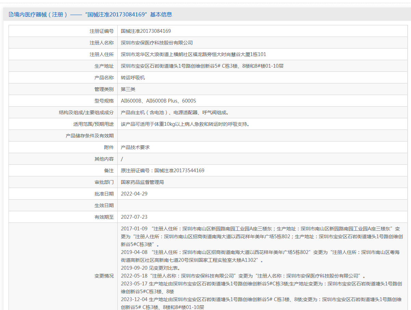Select the 2019-04-08 change record line
This screenshot has width=411, height=310.
click(x=260, y=256)
